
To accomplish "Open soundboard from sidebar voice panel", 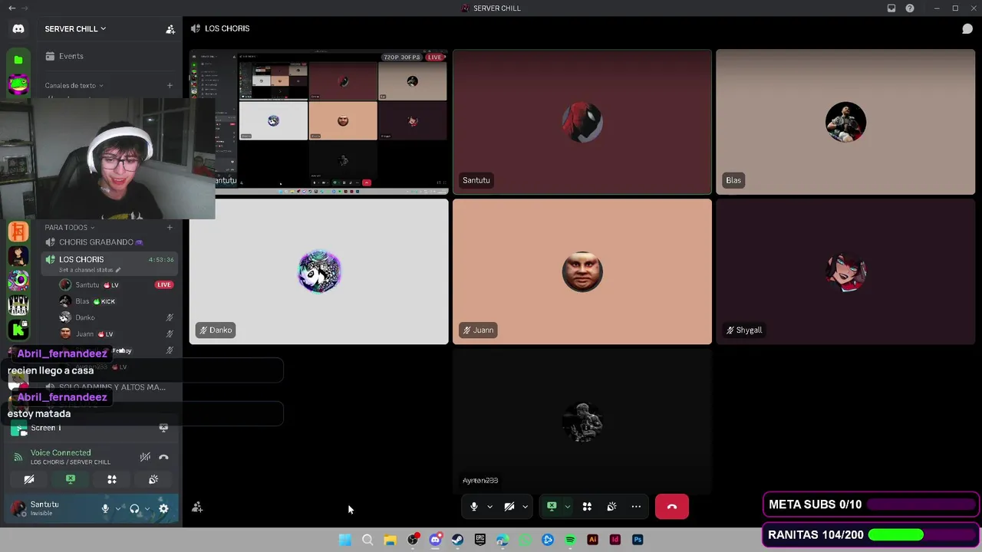I will [153, 479].
